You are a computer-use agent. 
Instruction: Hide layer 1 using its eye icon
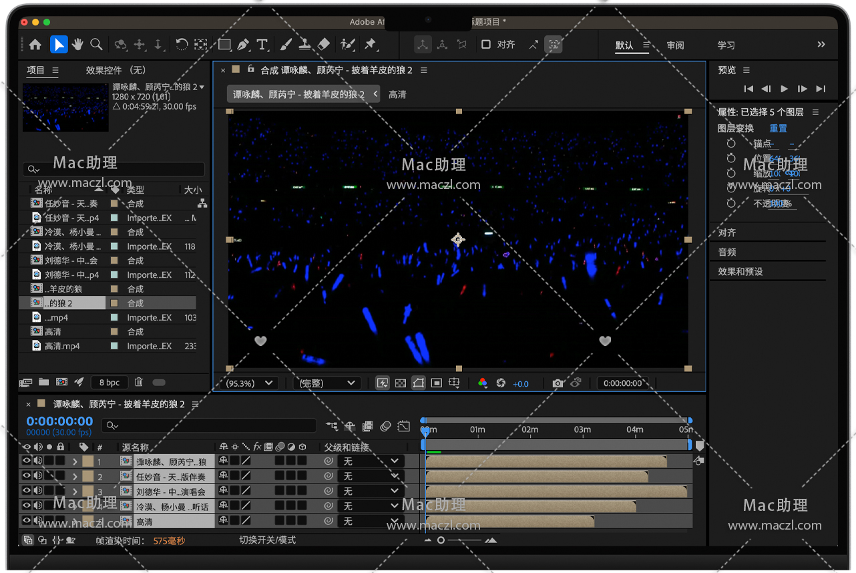27,461
